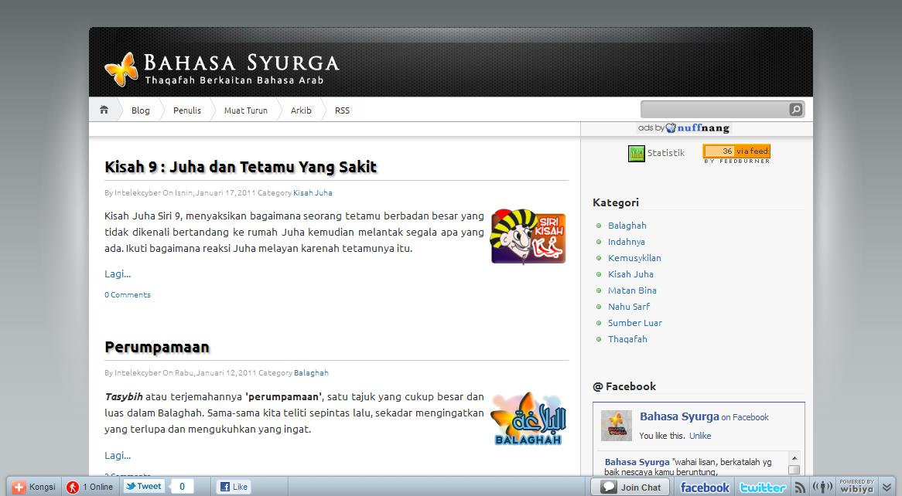Submit search with magnifier icon

pos(795,109)
